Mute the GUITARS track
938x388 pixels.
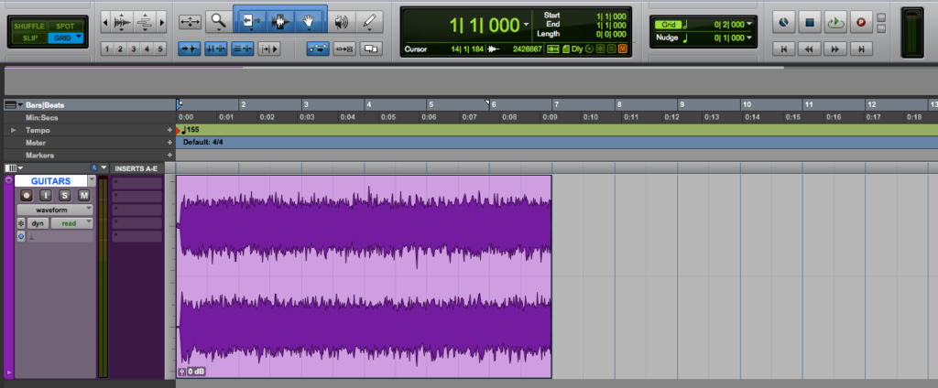pyautogui.click(x=83, y=196)
